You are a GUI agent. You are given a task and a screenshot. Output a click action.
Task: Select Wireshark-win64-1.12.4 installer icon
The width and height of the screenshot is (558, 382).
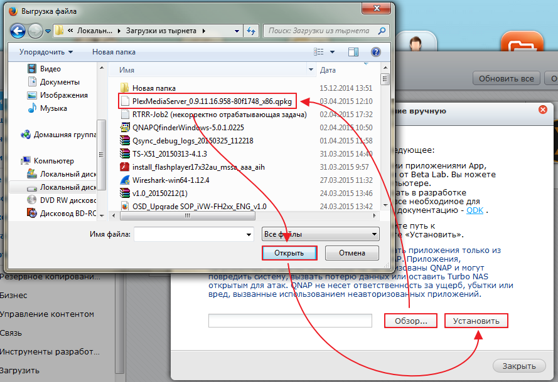[125, 180]
